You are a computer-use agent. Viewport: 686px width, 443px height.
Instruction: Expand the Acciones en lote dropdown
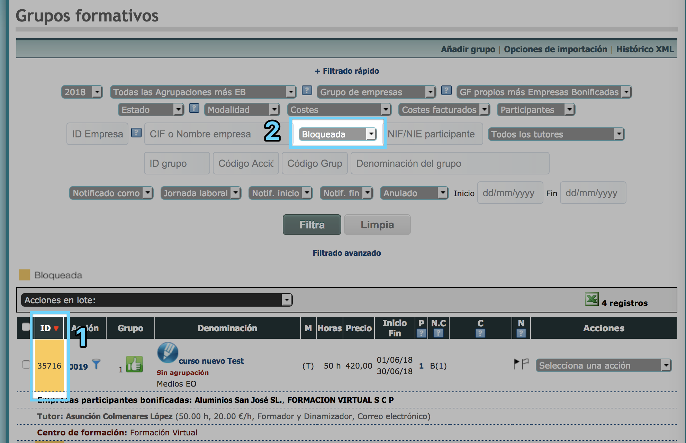pos(157,300)
